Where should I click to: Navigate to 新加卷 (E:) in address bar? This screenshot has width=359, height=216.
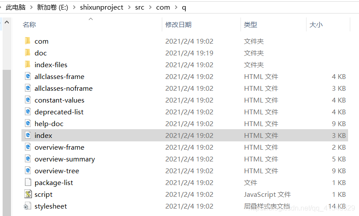pos(52,7)
